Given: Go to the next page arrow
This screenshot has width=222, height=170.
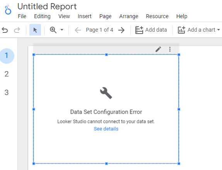Looking at the screenshot, I should (x=121, y=30).
